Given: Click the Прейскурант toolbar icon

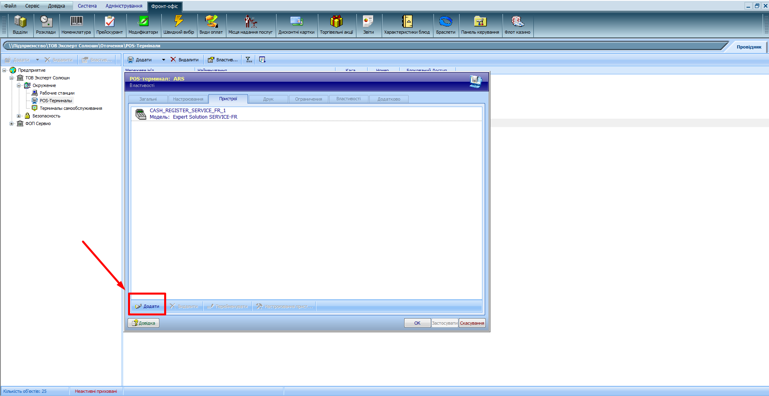Looking at the screenshot, I should [109, 25].
